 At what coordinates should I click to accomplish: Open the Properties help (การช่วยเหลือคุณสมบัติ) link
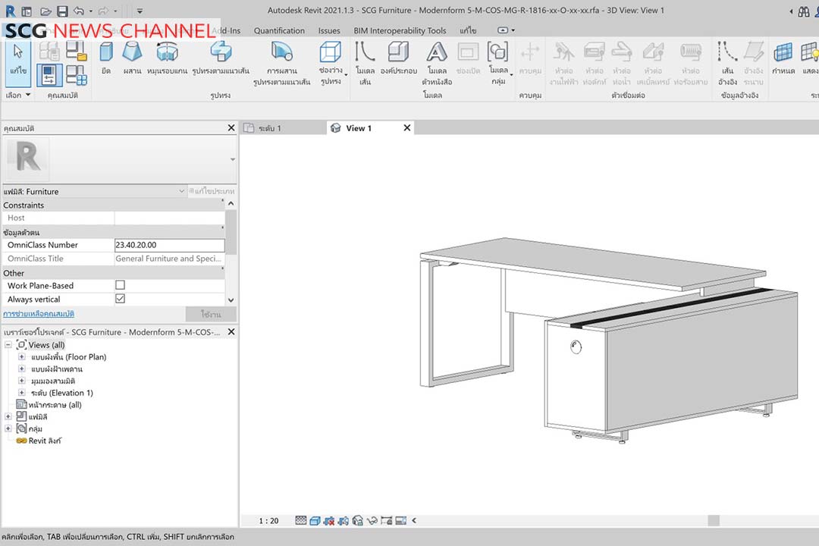pyautogui.click(x=39, y=314)
